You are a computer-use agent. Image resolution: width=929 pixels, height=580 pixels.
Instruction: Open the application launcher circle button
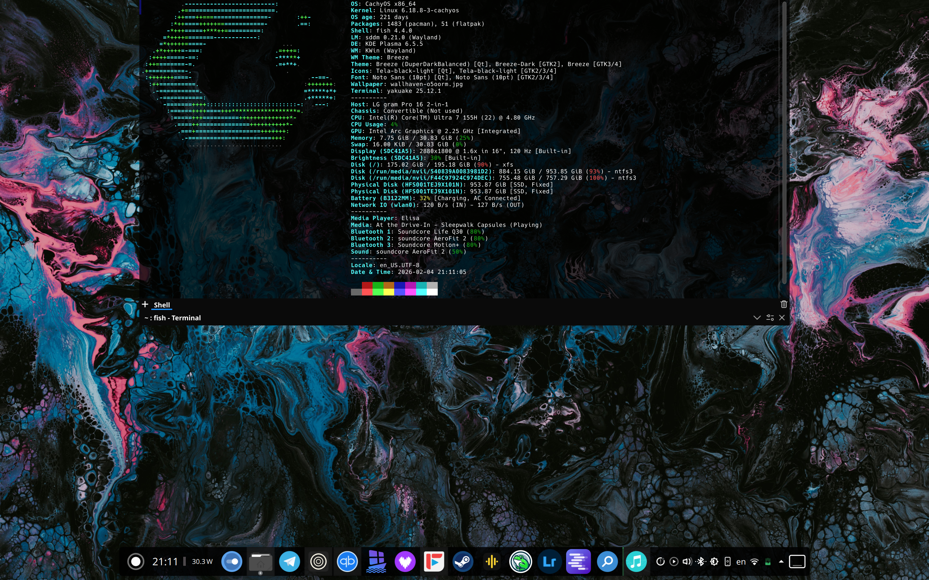(135, 562)
